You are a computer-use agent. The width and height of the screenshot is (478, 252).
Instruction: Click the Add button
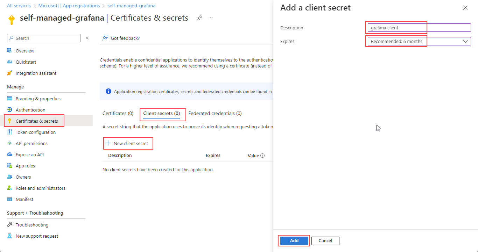pos(294,240)
